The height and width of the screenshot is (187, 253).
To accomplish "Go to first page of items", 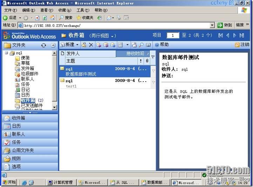I will 220,35.
